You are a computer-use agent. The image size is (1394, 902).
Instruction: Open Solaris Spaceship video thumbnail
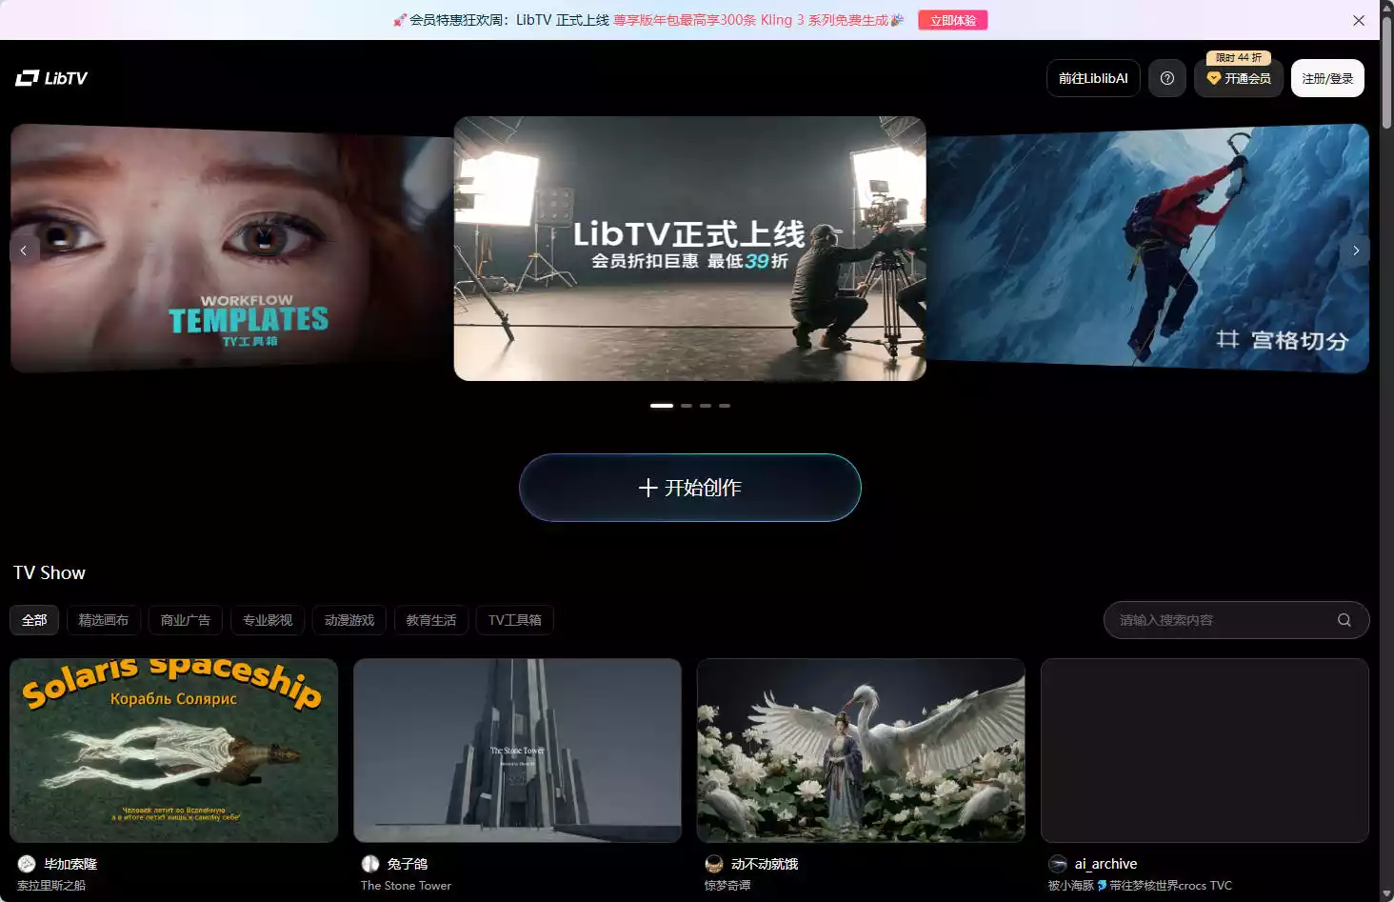pos(174,751)
